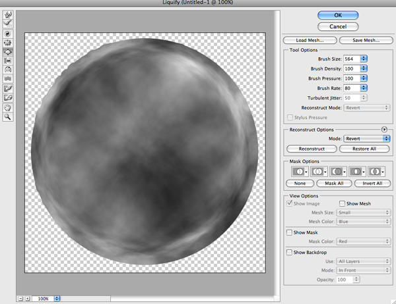Screen dimensions: 396x304
Task: Select the Mirror tool
Action: pos(8,70)
